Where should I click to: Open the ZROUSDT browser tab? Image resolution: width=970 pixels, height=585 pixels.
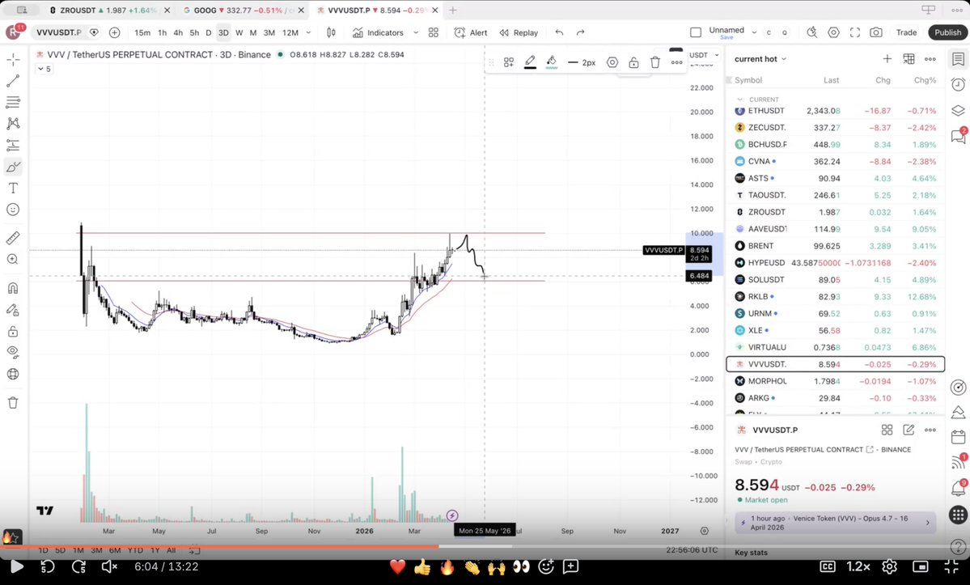108,11
